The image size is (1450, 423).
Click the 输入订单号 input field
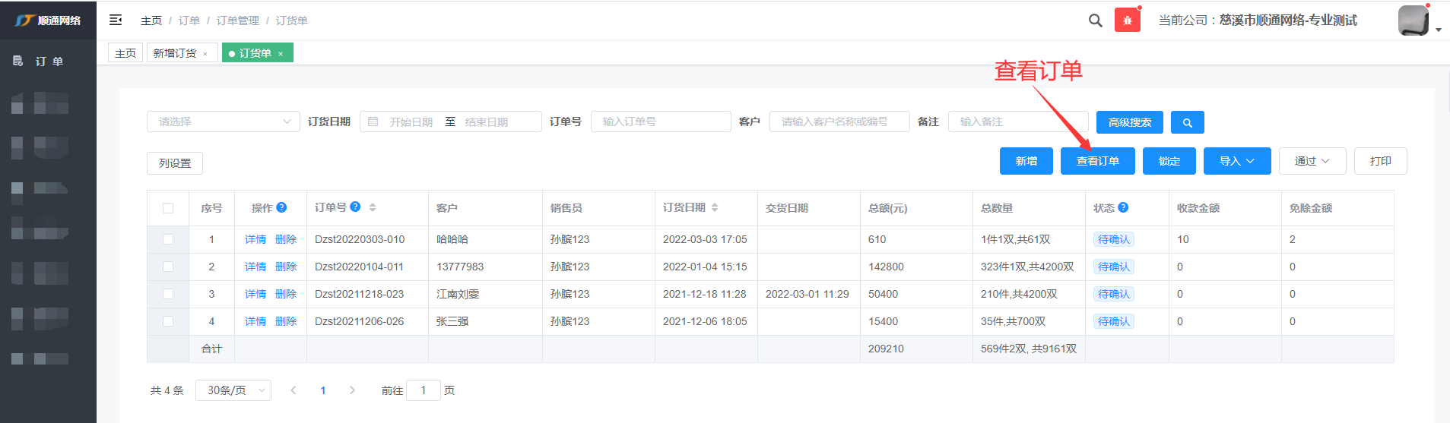pyautogui.click(x=660, y=122)
